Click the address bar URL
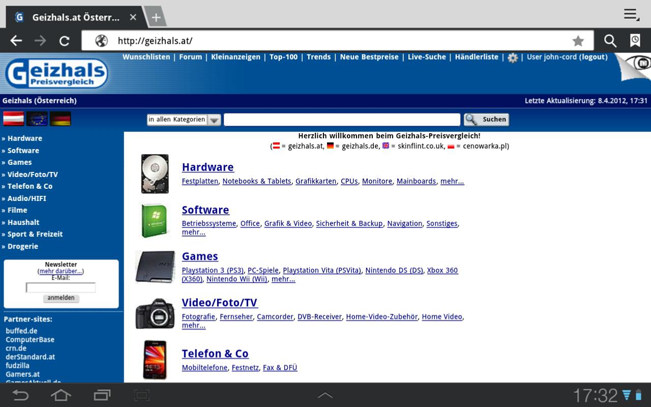The width and height of the screenshot is (651, 407). (155, 41)
